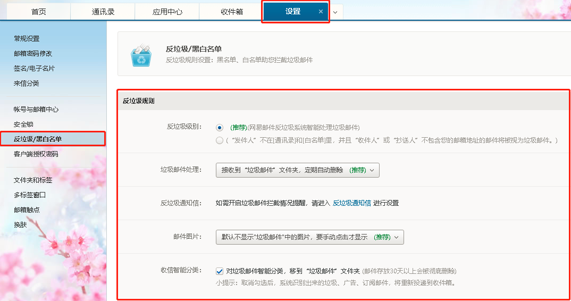The image size is (571, 301).
Task: Open 签名/电子名片 settings
Action: pos(34,69)
